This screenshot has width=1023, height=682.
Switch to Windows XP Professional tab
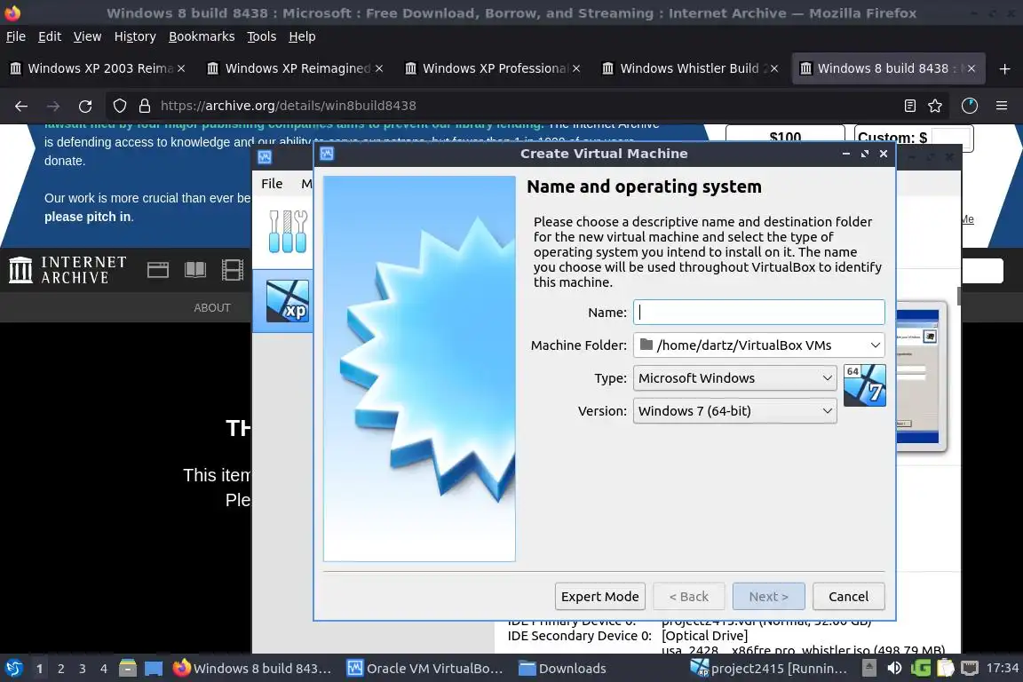[492, 68]
